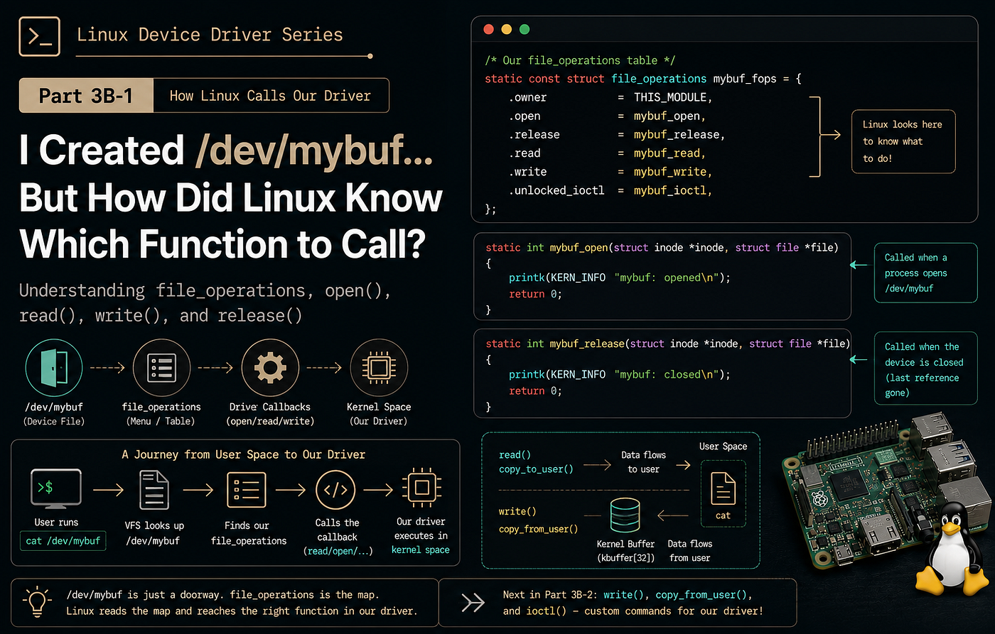This screenshot has height=634, width=995.
Task: Click the .release = mybuf_release line
Action: [x=617, y=134]
